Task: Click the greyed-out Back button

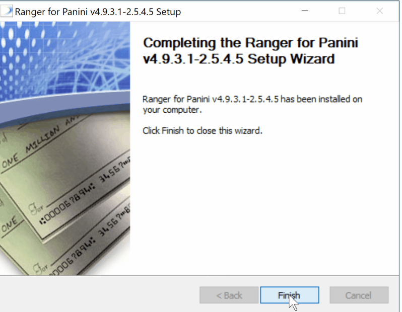Action: [229, 295]
